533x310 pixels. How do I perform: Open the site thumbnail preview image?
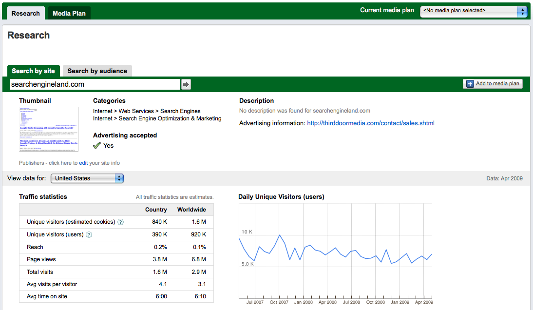click(49, 129)
